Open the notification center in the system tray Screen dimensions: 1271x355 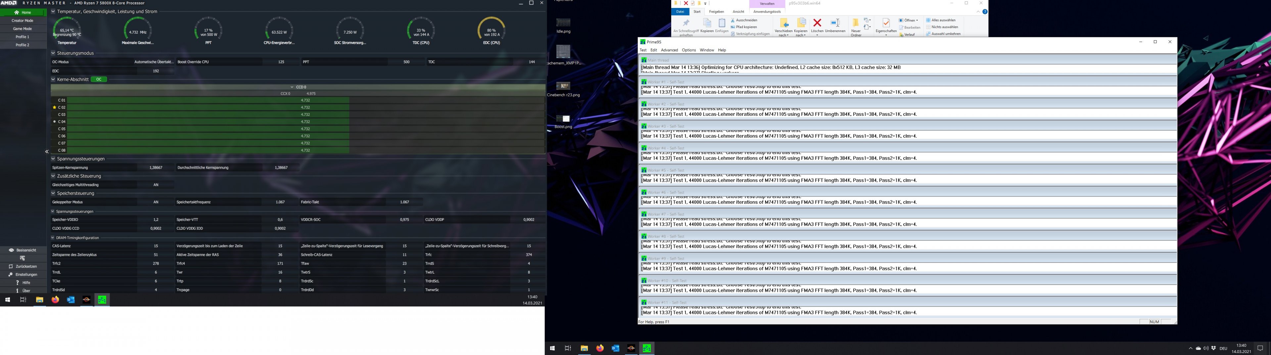[x=1260, y=348]
